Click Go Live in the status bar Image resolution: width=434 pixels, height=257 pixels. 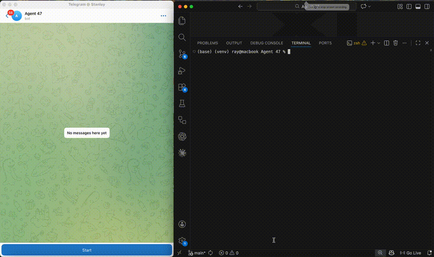click(411, 253)
